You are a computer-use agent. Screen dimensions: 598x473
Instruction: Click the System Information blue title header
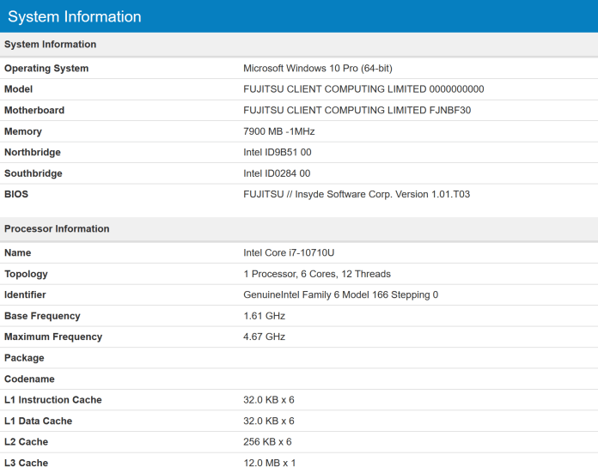tap(75, 16)
